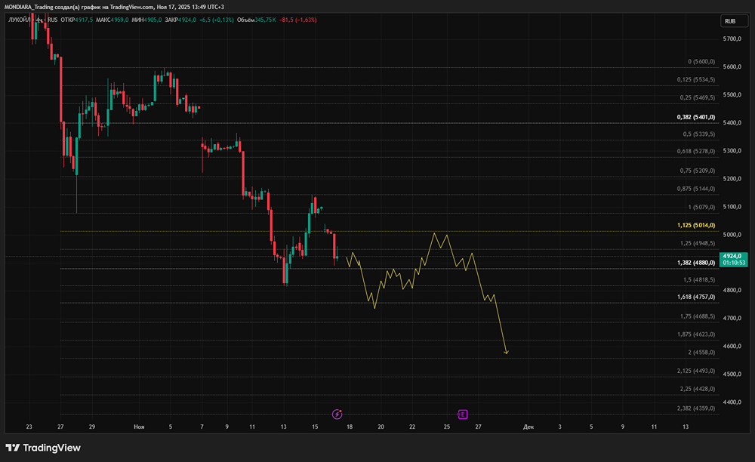Image resolution: width=755 pixels, height=462 pixels.
Task: Click the 5000,0 price scale label
Action: tap(732, 235)
